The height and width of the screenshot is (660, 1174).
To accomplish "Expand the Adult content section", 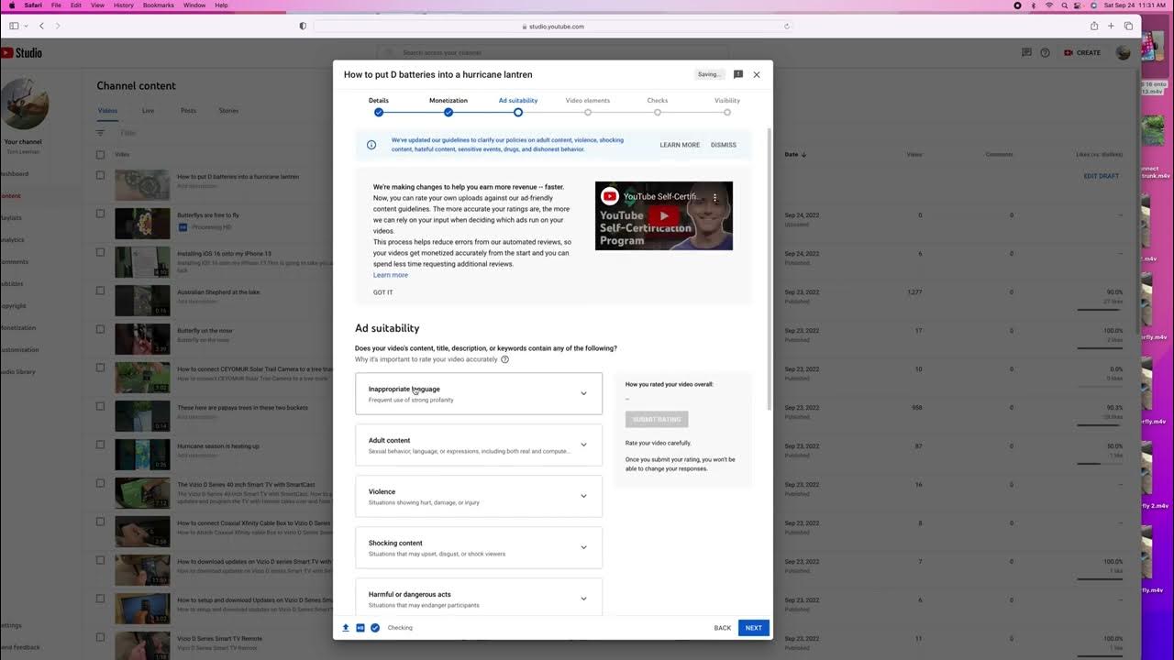I will 479,445.
